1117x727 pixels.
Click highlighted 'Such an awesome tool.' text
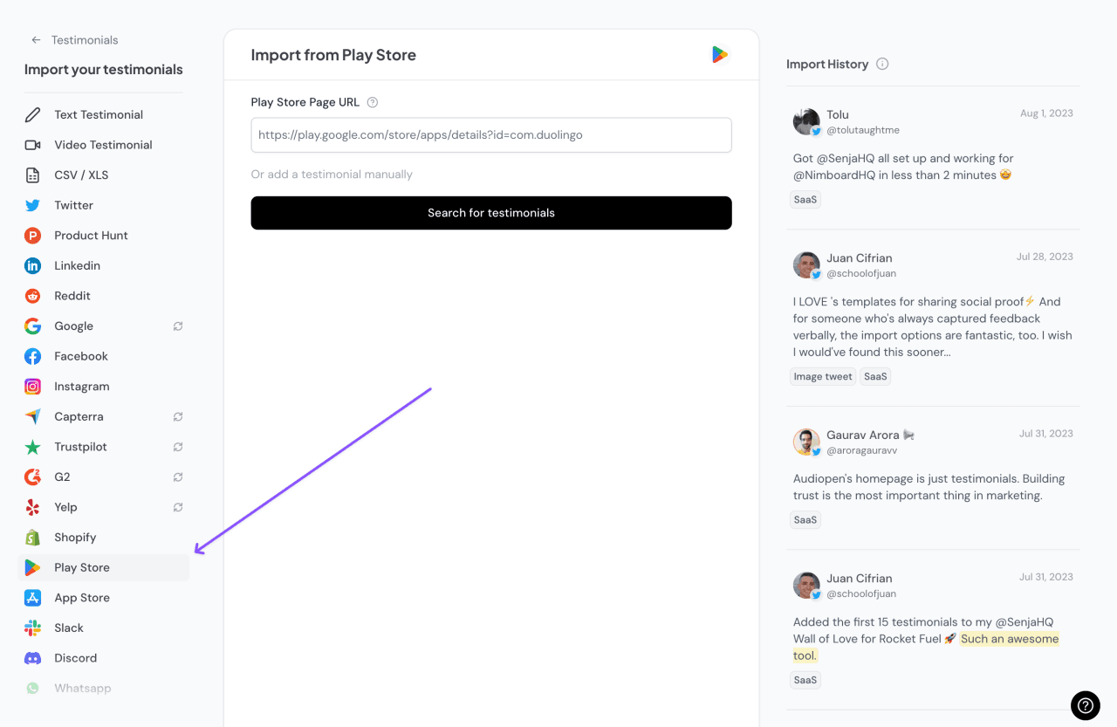926,648
